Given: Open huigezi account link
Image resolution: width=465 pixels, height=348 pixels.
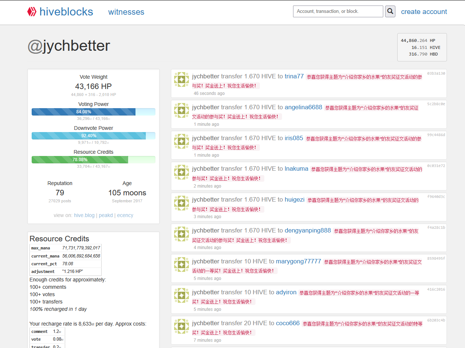Looking at the screenshot, I should 295,199.
